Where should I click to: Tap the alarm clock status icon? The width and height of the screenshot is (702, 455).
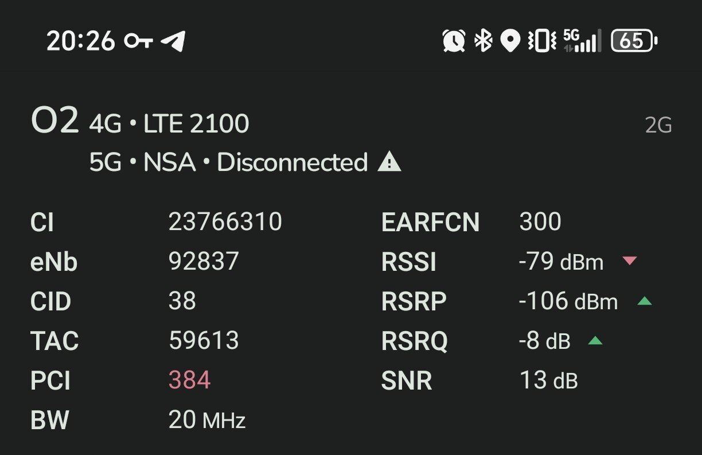454,41
